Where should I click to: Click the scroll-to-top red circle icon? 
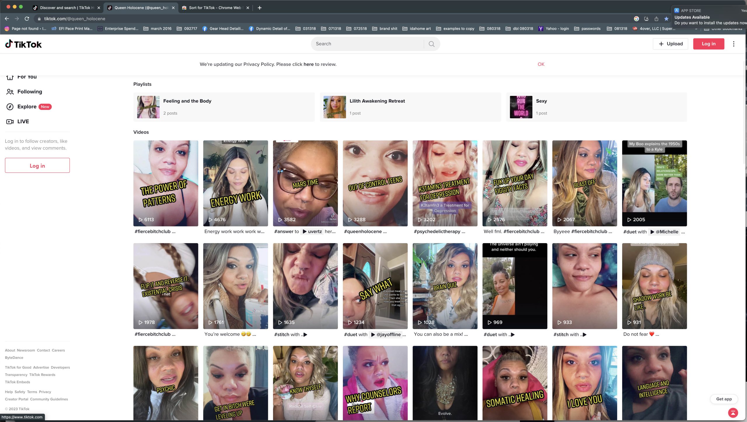pos(733,412)
